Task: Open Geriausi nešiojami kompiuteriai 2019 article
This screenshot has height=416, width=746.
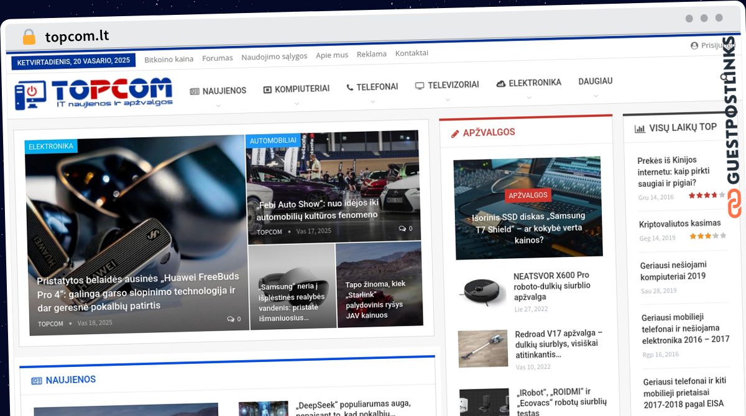Action: (x=673, y=271)
